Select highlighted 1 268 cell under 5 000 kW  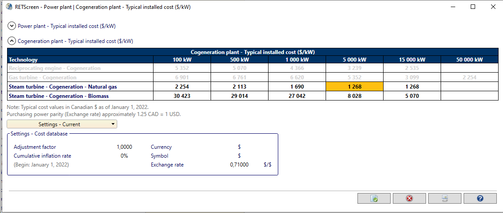(354, 86)
